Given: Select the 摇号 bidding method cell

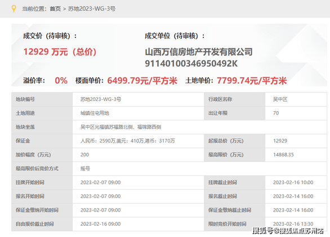Looking at the screenshot, I should [200, 169].
